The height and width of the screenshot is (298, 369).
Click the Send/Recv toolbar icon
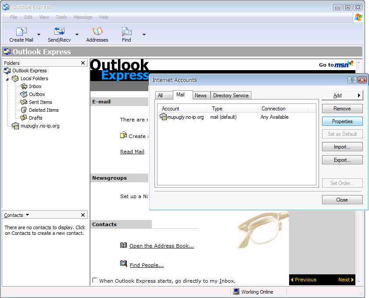tap(59, 32)
